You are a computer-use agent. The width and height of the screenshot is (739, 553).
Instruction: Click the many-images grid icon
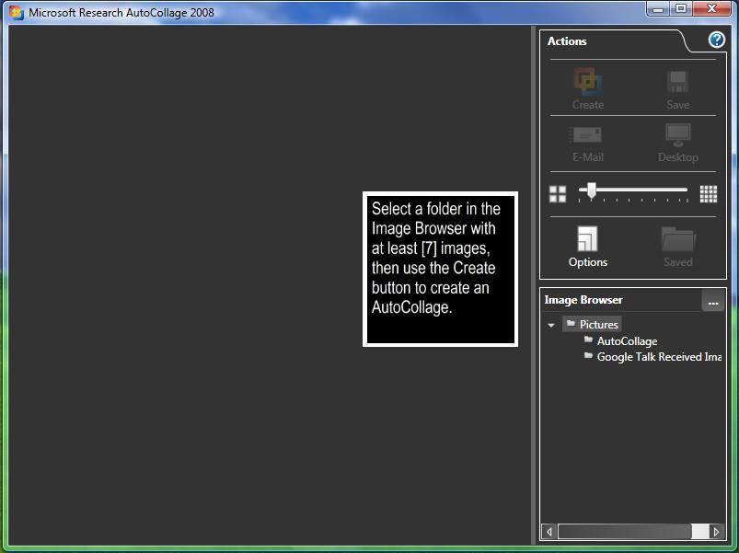tap(708, 193)
